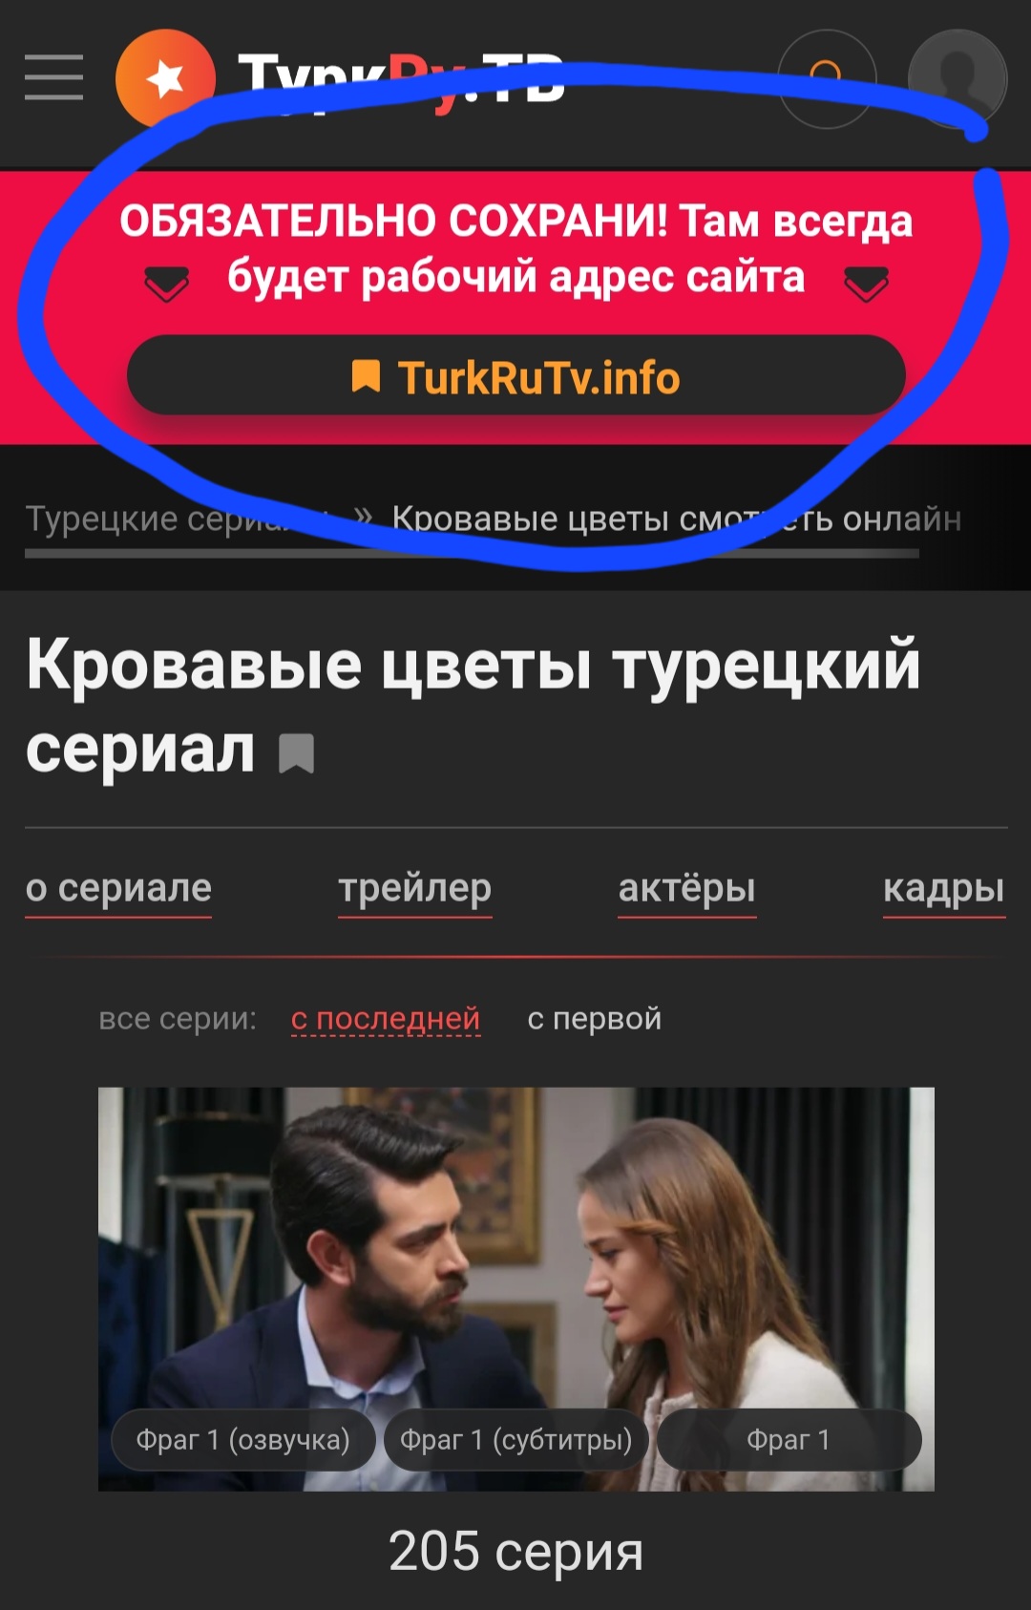Open the 205 серия episode thumbnail
The height and width of the screenshot is (1610, 1031).
pos(515,1288)
